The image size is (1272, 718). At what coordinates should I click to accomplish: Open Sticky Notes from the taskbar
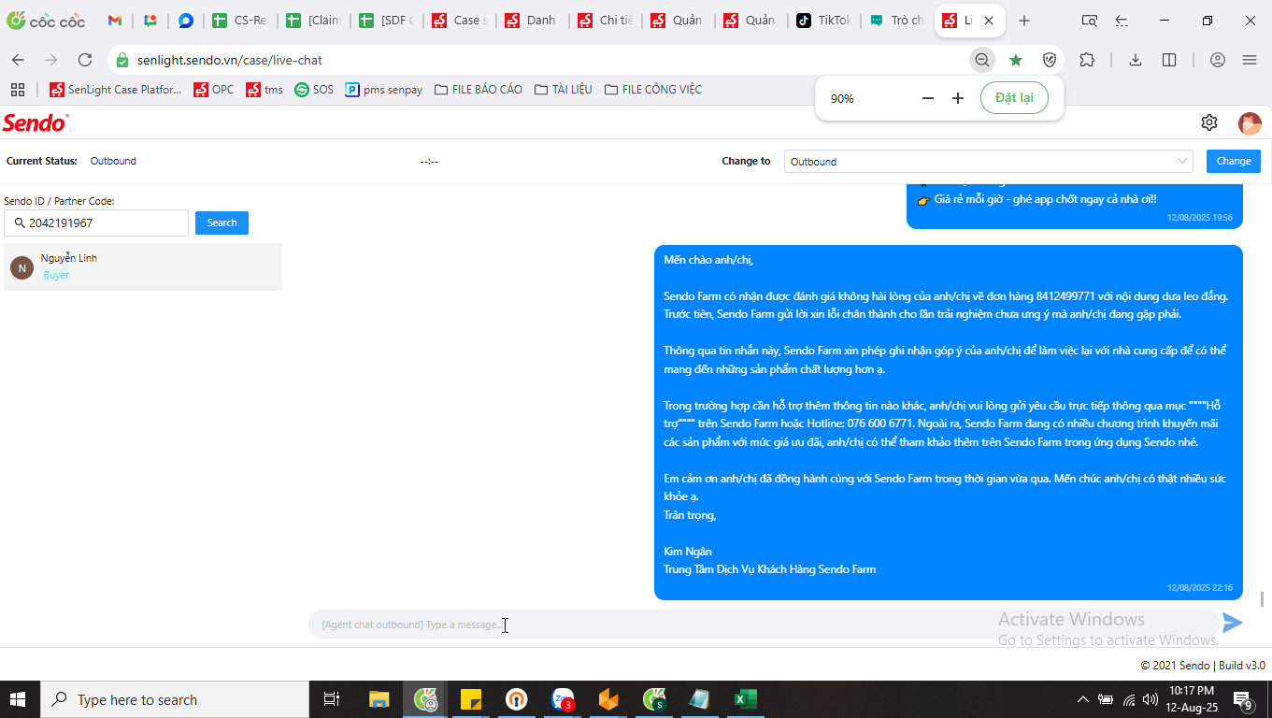tap(470, 699)
